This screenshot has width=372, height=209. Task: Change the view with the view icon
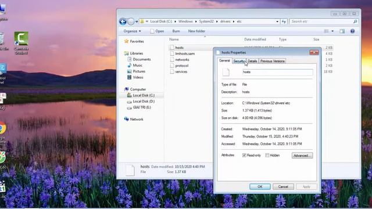327,31
